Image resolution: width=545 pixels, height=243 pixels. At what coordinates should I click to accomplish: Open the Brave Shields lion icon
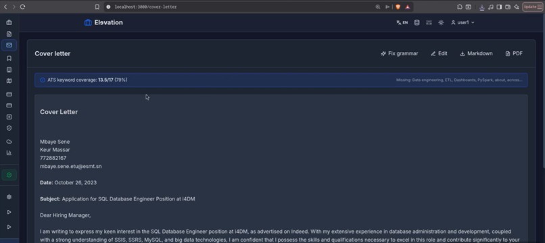(x=398, y=7)
